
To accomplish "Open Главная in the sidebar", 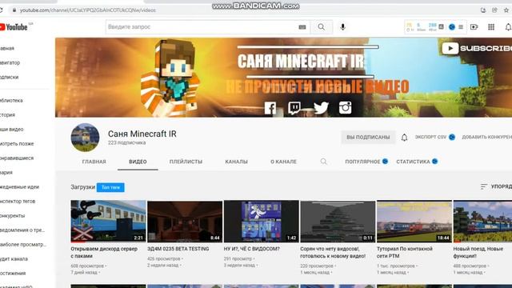I will pyautogui.click(x=7, y=48).
